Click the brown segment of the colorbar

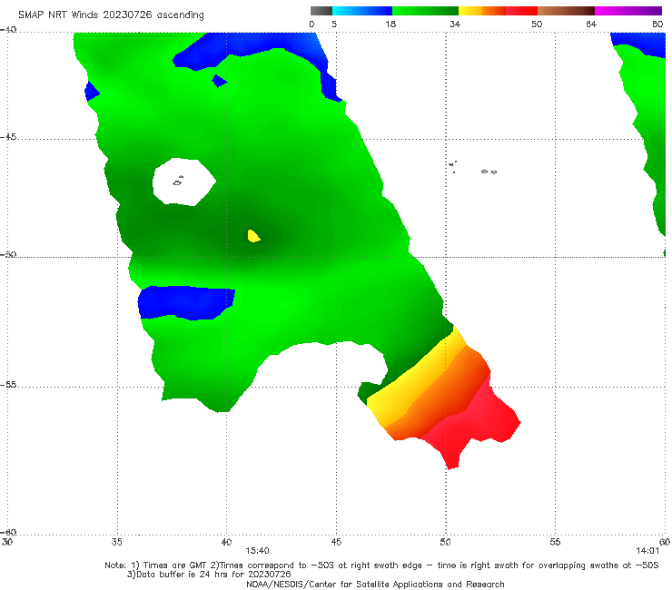(566, 11)
